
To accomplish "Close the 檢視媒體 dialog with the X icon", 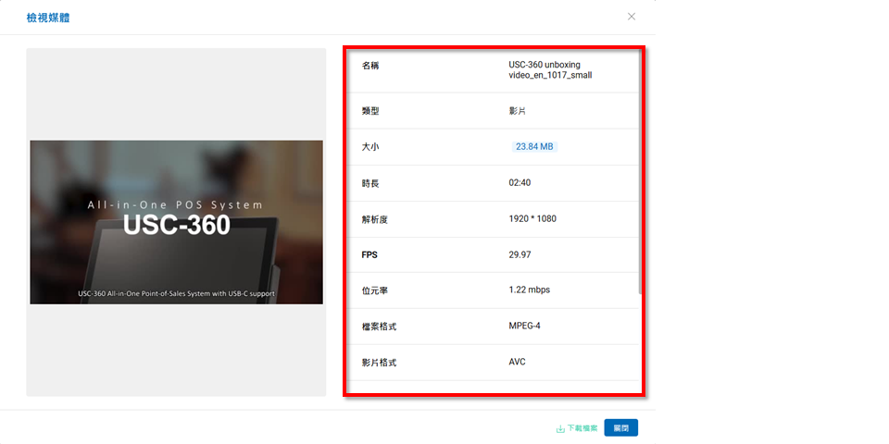I will click(631, 17).
